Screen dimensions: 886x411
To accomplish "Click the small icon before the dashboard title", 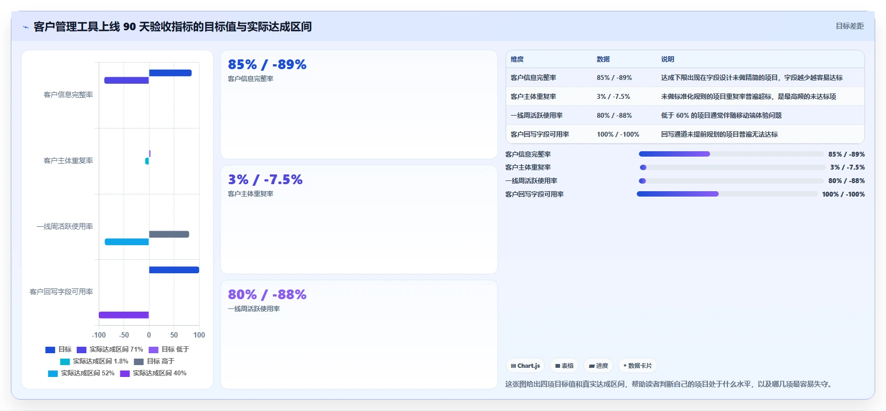I will 25,27.
